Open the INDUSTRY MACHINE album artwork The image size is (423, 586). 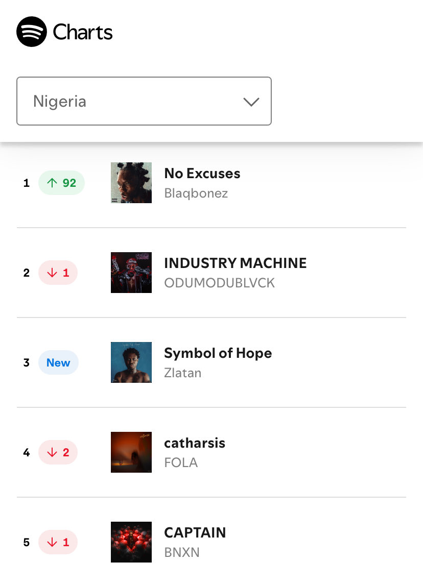[131, 273]
